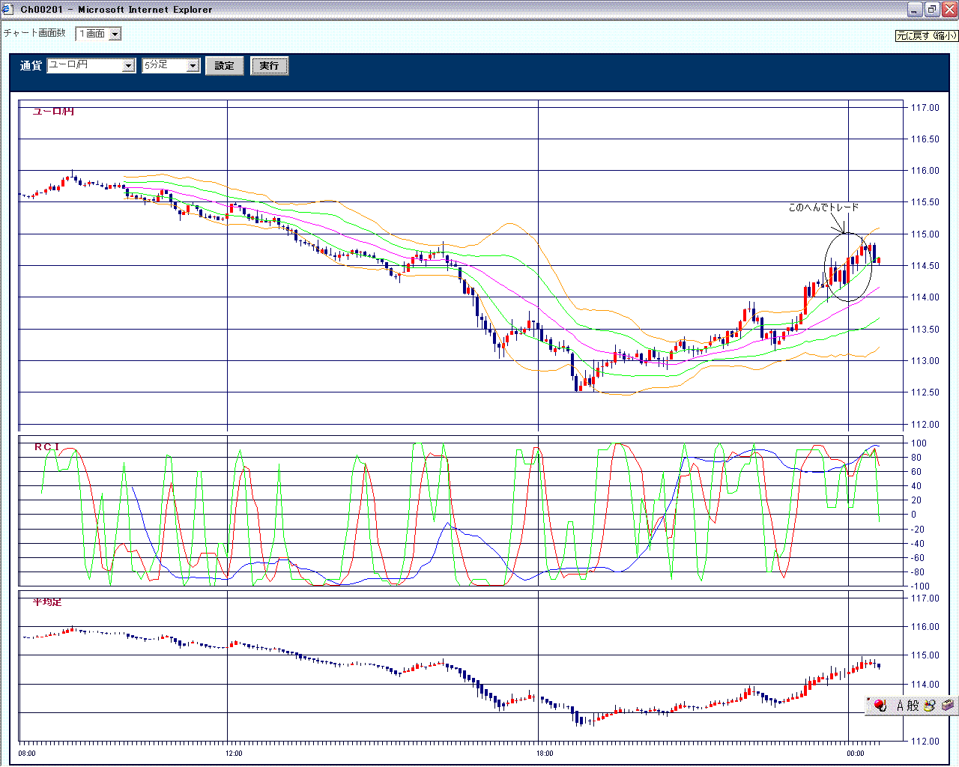Click the 元に戻す (縮小) button

point(927,35)
